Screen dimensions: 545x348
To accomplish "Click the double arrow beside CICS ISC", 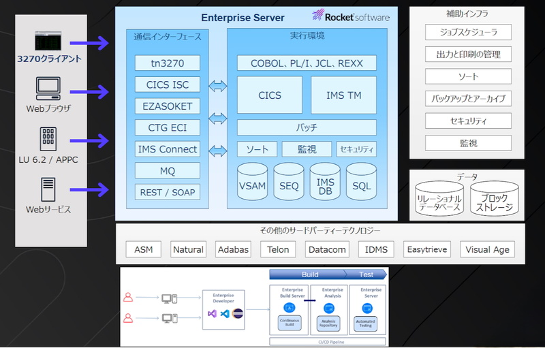I will coord(217,85).
